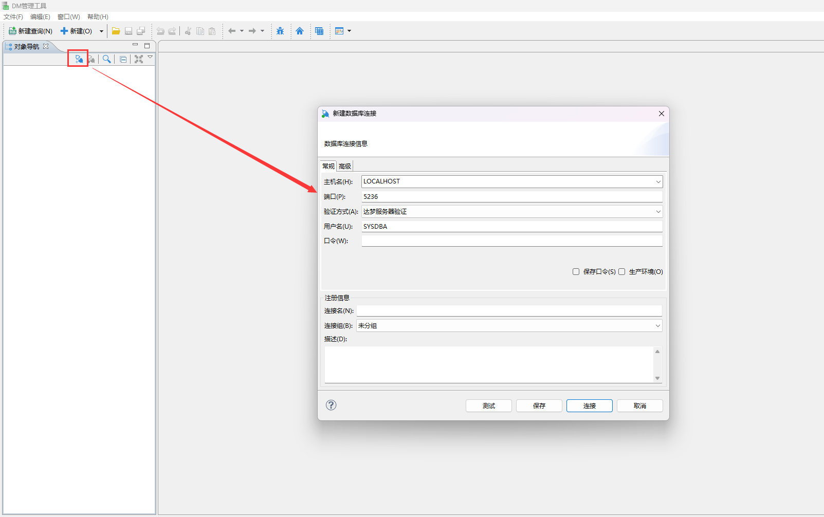Click the debug bug icon
The height and width of the screenshot is (517, 824).
(280, 31)
